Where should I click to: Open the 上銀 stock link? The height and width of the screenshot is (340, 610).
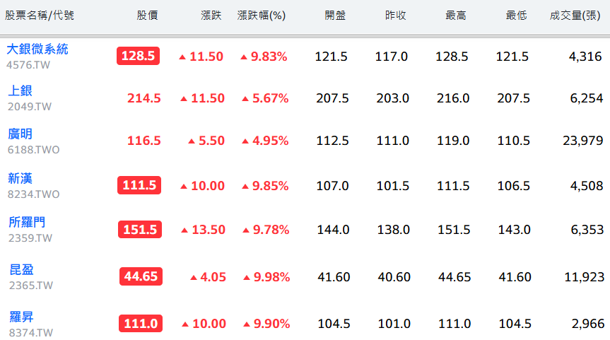(x=20, y=91)
